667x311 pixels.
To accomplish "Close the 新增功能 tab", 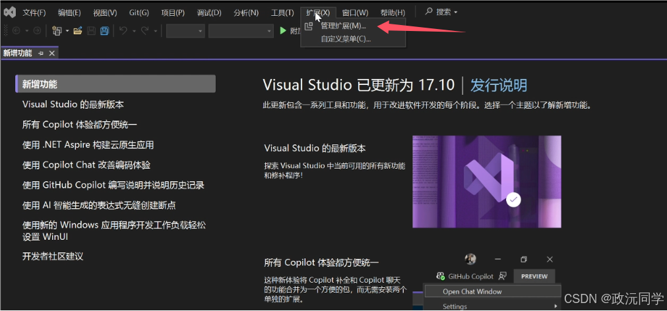I will pyautogui.click(x=52, y=53).
